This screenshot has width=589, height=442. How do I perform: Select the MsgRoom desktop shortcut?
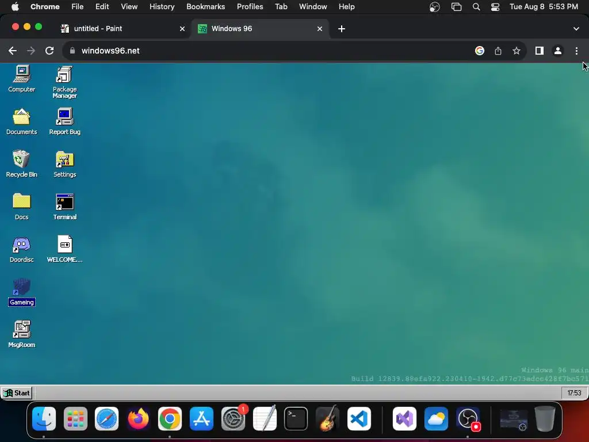(22, 334)
